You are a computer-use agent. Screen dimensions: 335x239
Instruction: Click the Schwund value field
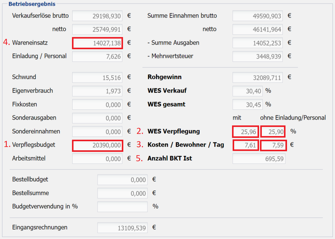coord(97,77)
